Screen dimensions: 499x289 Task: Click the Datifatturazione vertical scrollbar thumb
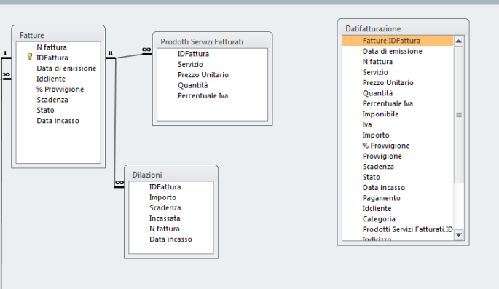(x=459, y=115)
